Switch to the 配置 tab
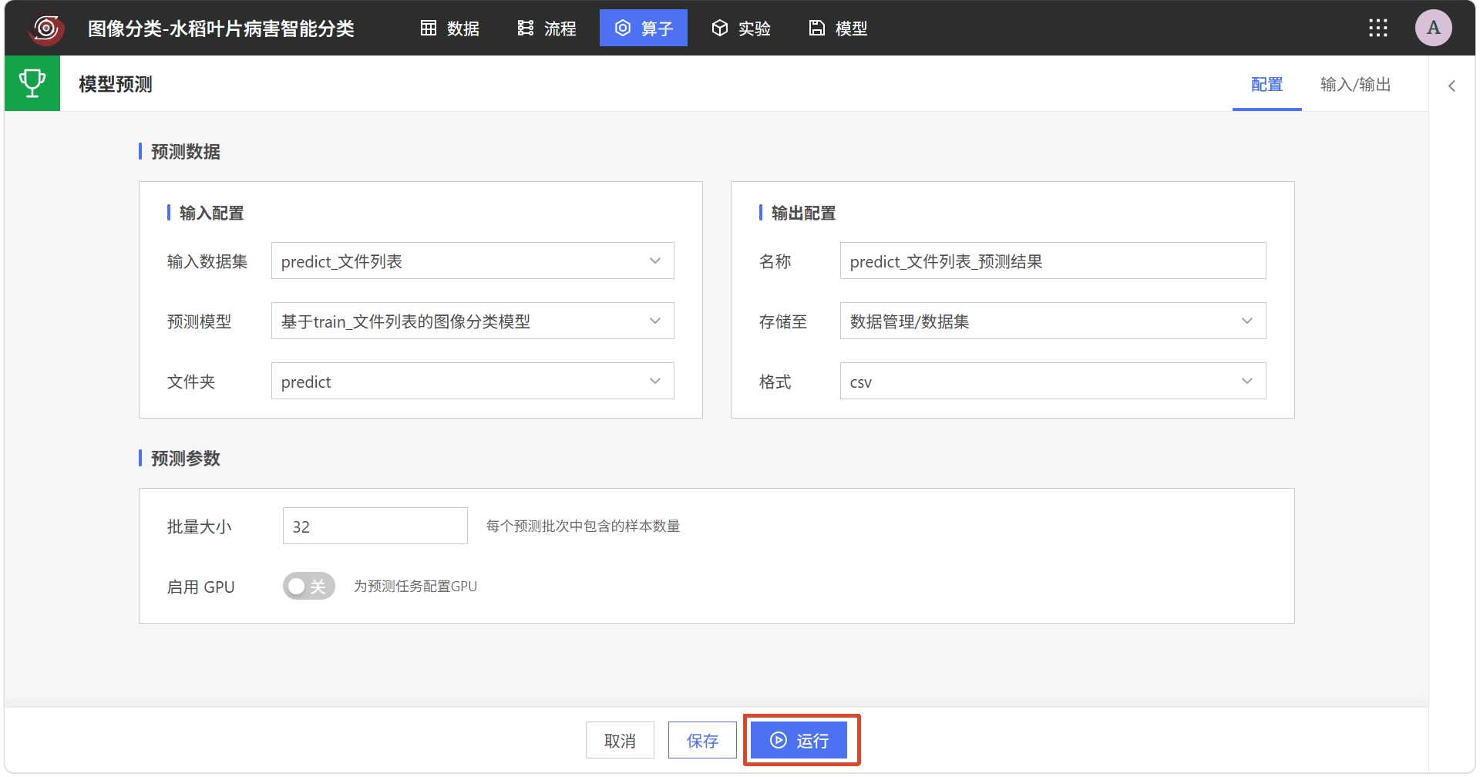The image size is (1480, 777). [1267, 84]
